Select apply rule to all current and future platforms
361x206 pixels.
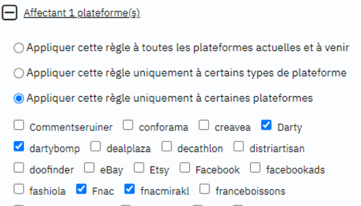[x=18, y=48]
